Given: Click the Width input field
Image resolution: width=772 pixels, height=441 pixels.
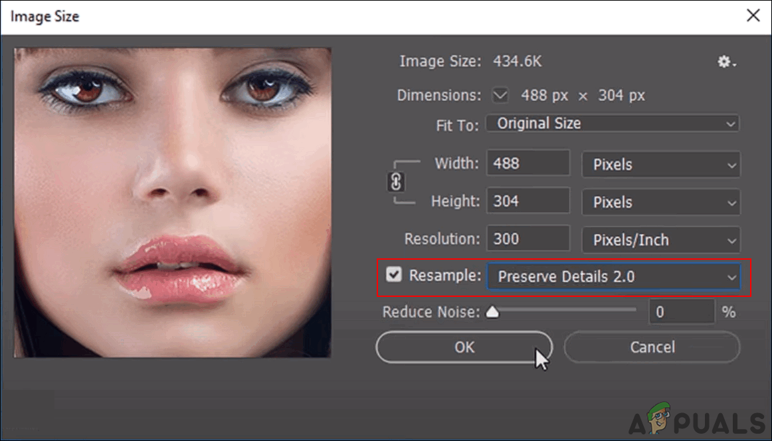Looking at the screenshot, I should pyautogui.click(x=528, y=164).
